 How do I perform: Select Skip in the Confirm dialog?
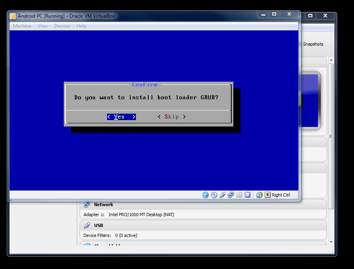pyautogui.click(x=172, y=117)
